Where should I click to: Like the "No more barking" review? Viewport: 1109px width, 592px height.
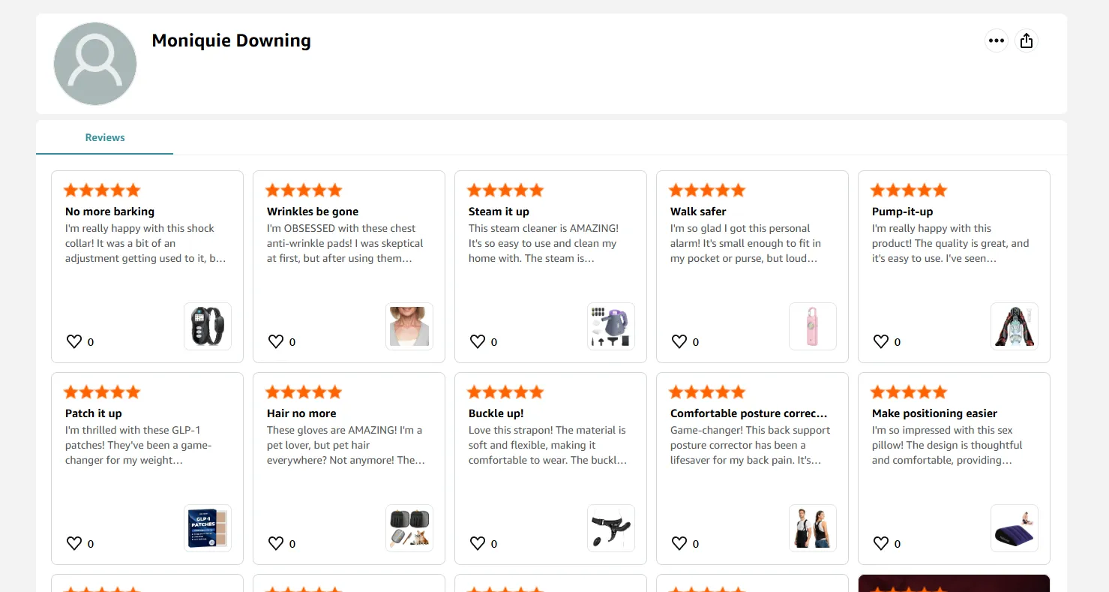(x=74, y=342)
